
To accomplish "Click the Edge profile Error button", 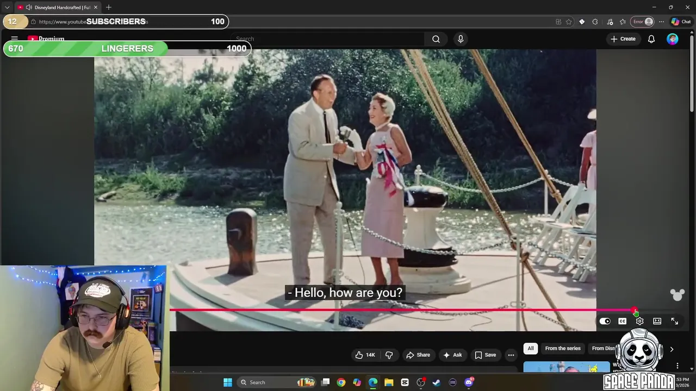I will point(642,22).
